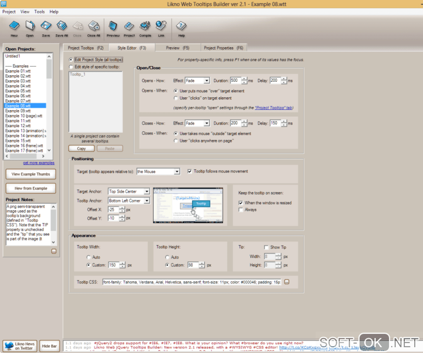Adjust the Custom tooltip width stepper
The width and height of the screenshot is (423, 353).
tap(122, 265)
